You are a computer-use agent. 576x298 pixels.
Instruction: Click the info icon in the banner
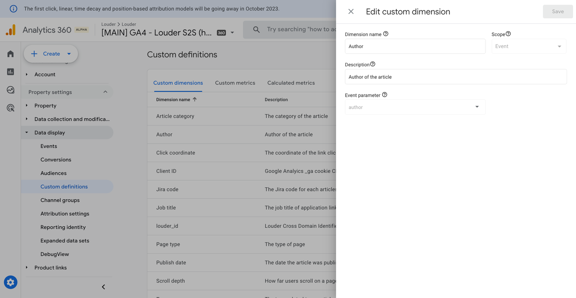13,9
